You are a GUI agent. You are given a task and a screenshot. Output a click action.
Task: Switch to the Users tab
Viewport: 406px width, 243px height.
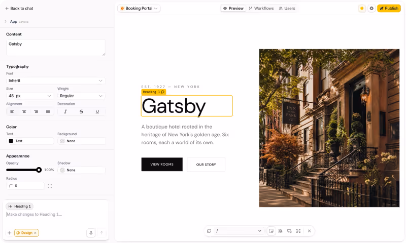click(x=287, y=8)
